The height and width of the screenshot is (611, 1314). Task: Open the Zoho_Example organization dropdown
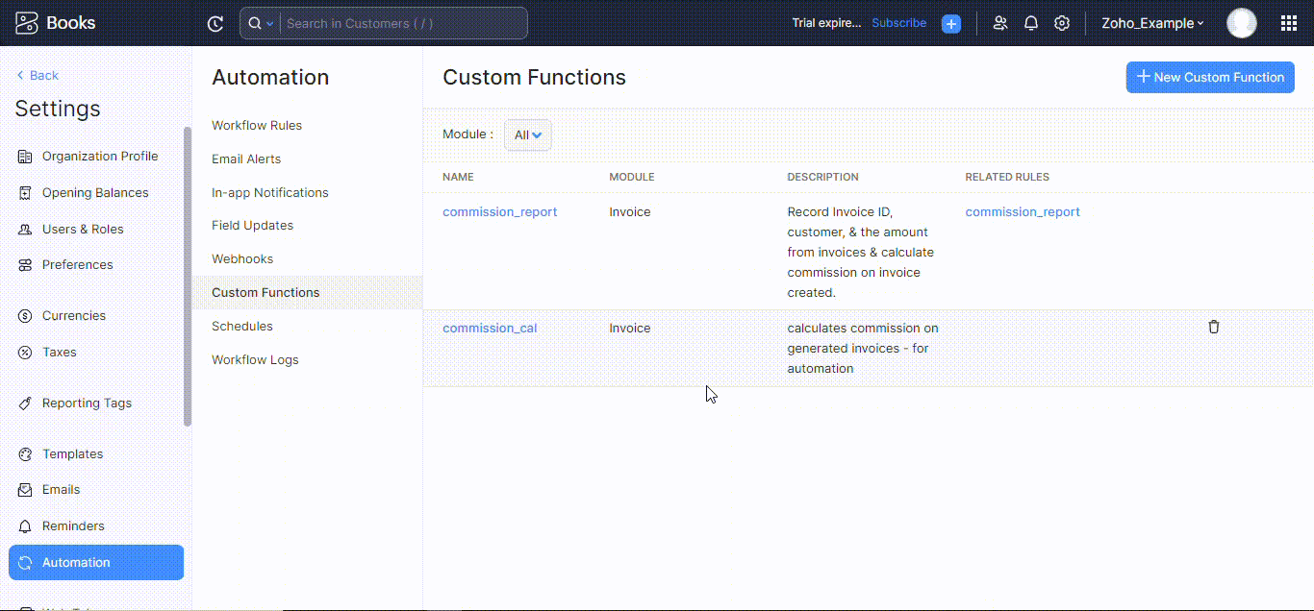(1151, 22)
